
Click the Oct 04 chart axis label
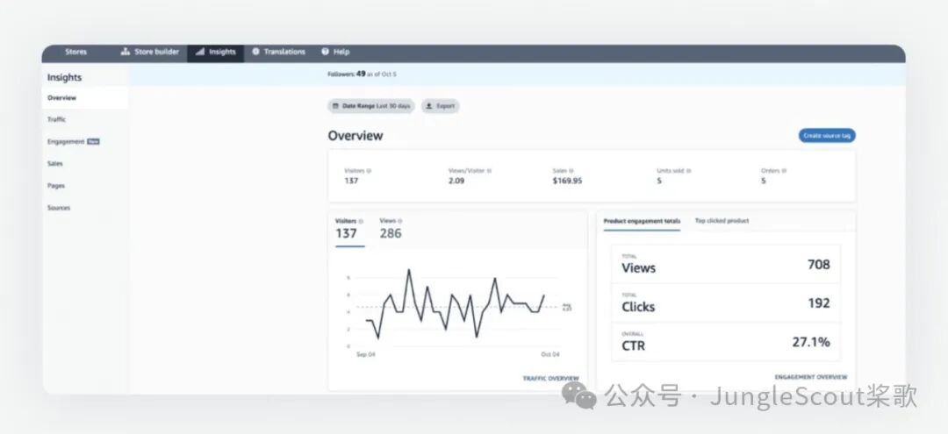[550, 355]
